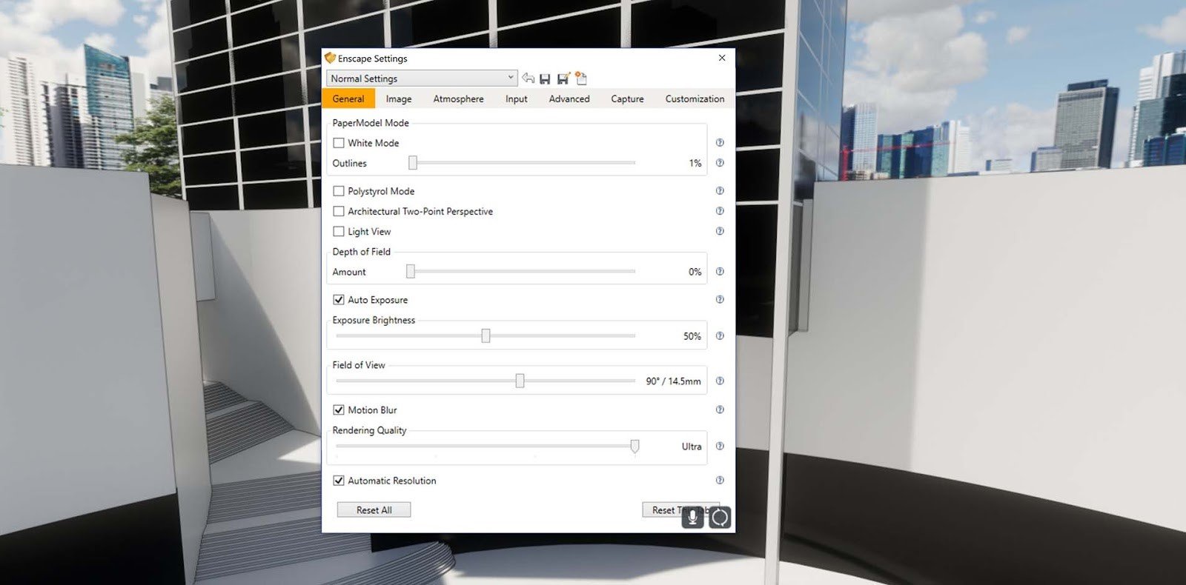Click the save settings floppy icon
This screenshot has width=1186, height=585.
[x=545, y=78]
